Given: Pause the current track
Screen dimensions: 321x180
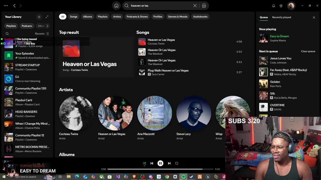Looking at the screenshot, I should pos(160,163).
